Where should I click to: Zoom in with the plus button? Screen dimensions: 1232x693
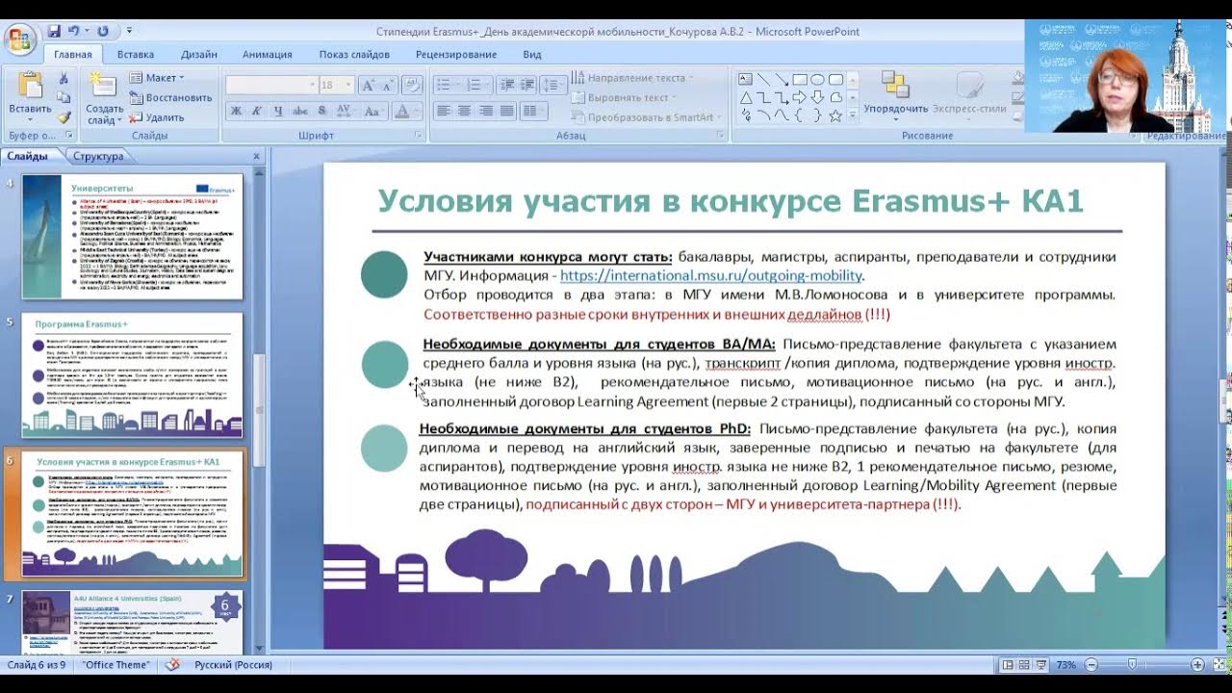1197,664
